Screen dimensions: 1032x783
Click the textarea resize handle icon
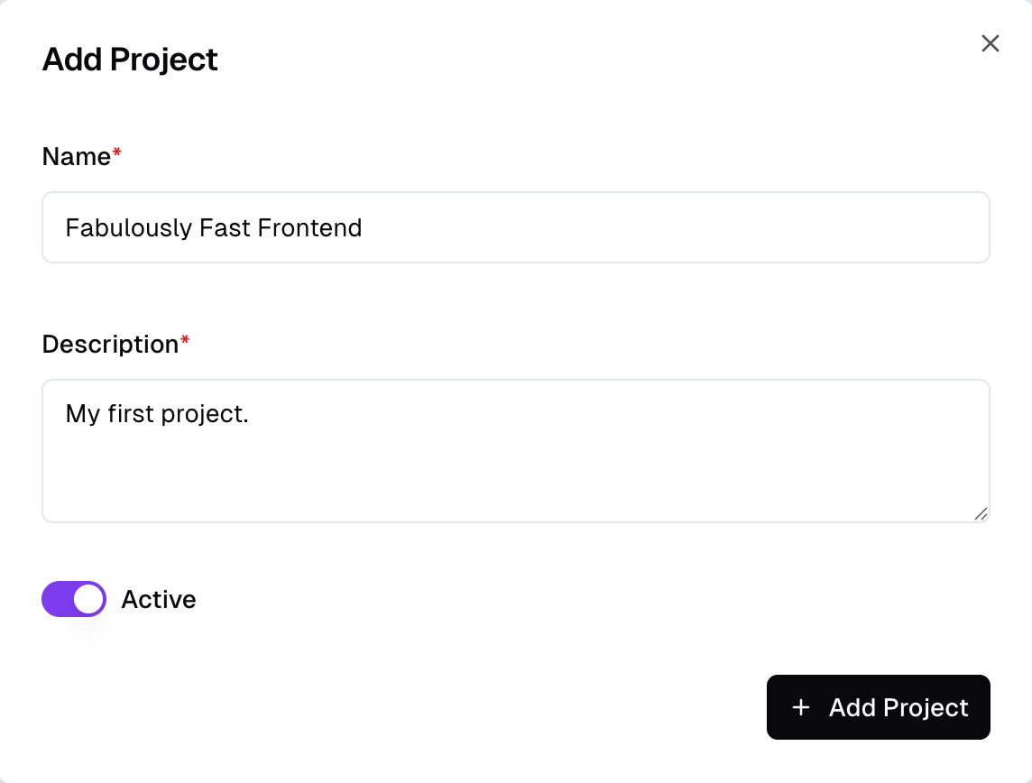(981, 514)
